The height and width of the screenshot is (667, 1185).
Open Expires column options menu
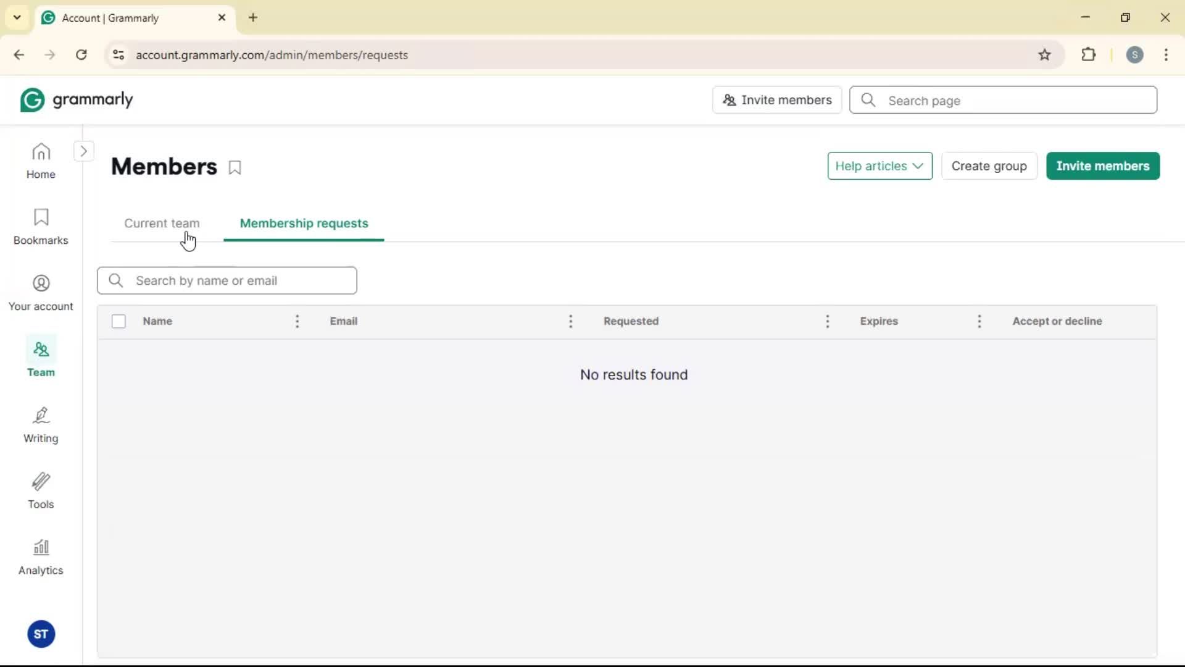pyautogui.click(x=979, y=321)
